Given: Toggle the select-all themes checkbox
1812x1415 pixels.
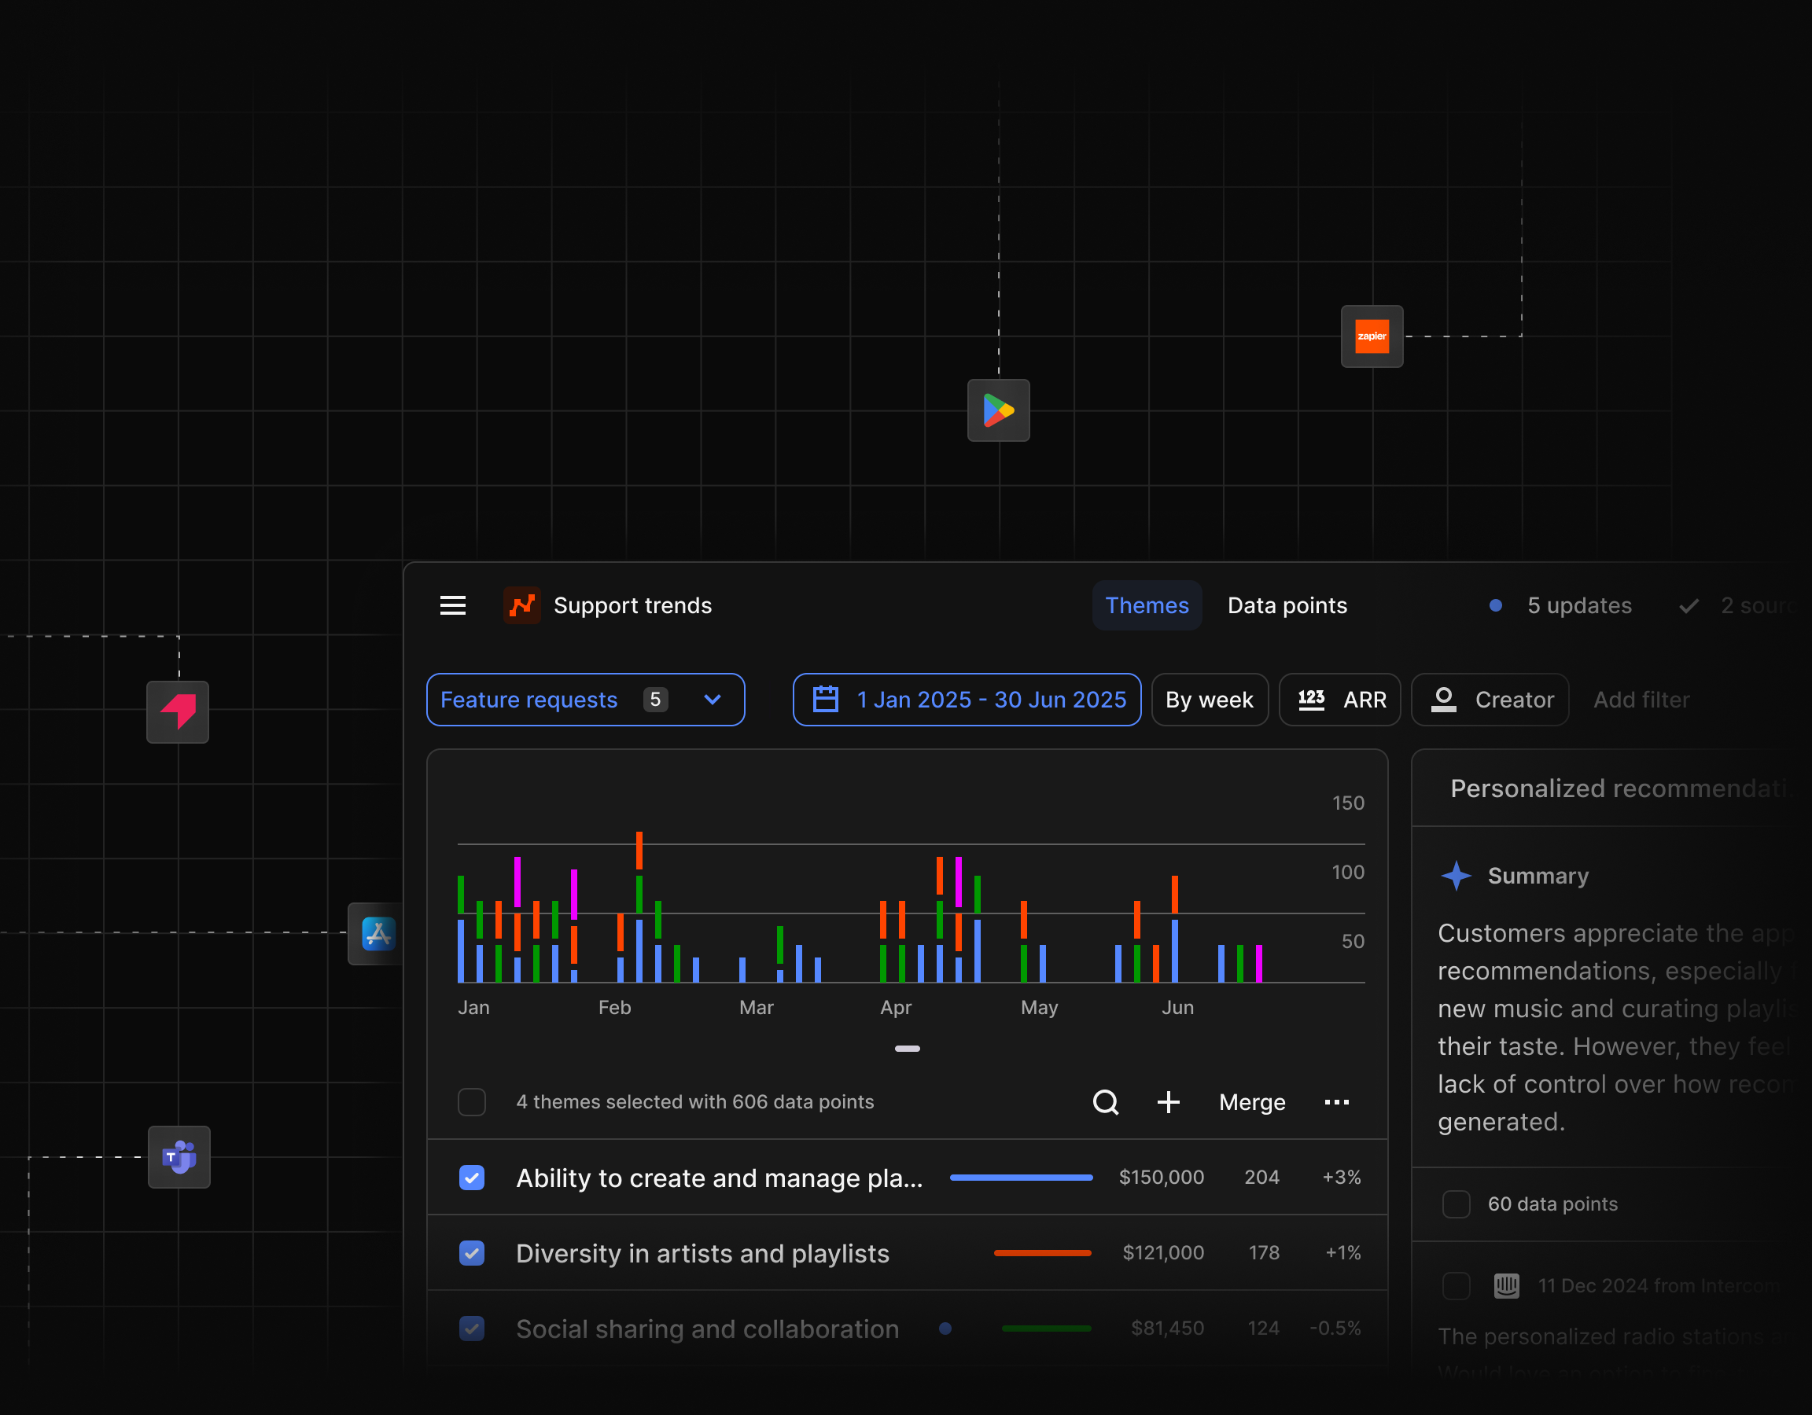Looking at the screenshot, I should pos(472,1101).
